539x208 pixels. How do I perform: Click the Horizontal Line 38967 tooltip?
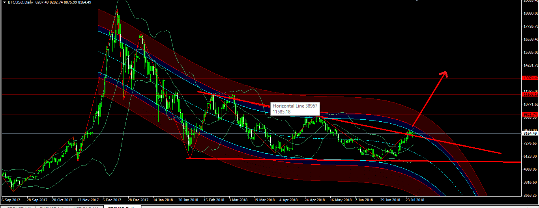coord(295,109)
